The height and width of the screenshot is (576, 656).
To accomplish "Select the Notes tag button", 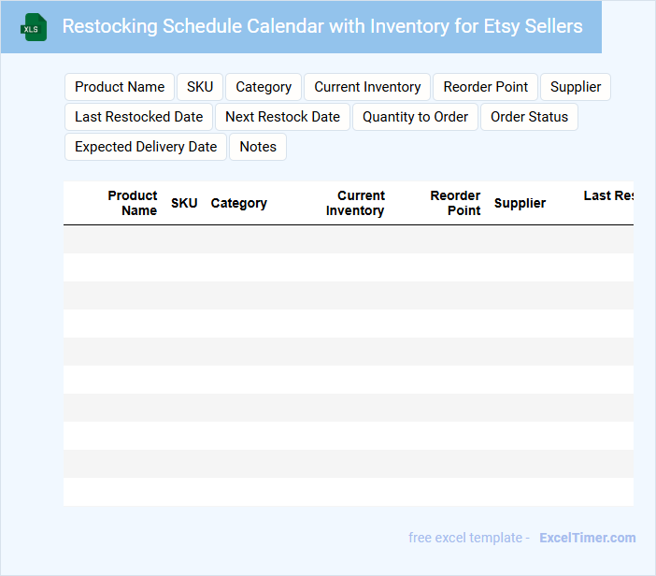I will tap(258, 147).
